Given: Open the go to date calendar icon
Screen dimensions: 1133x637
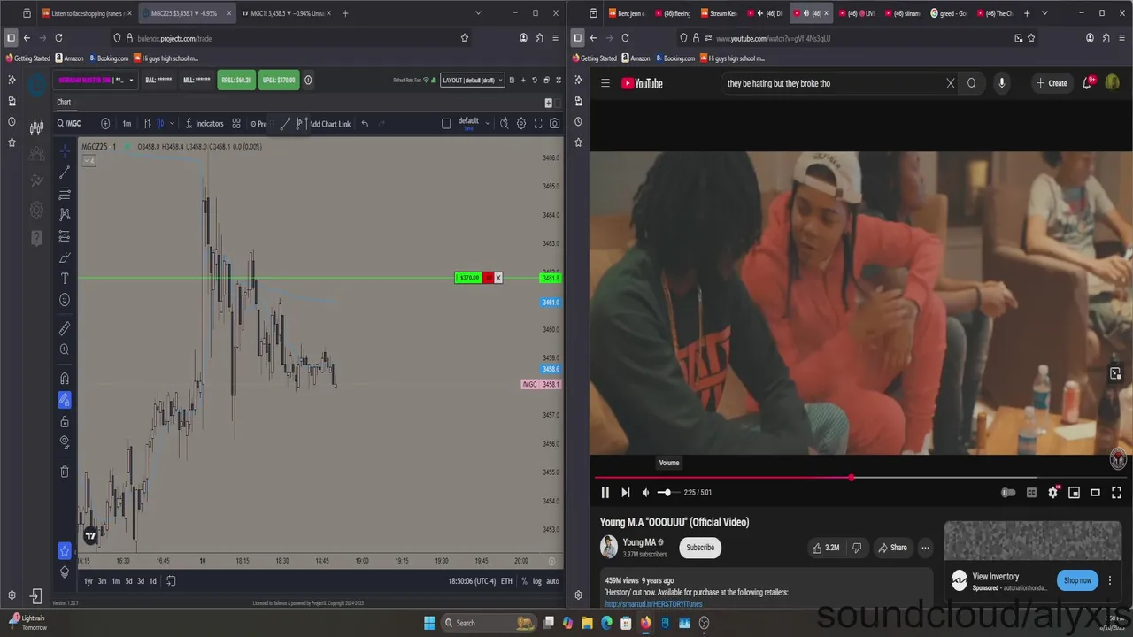Looking at the screenshot, I should [x=171, y=581].
